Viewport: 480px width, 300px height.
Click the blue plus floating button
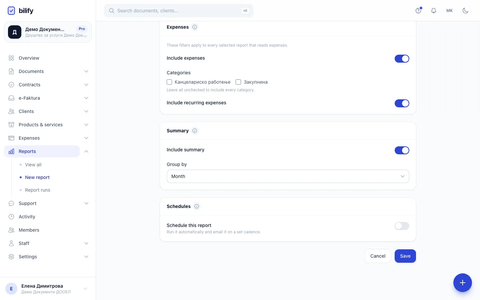[463, 283]
